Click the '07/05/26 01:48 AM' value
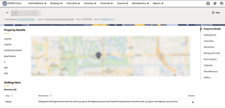The height and width of the screenshot is (108, 225). click(13, 50)
